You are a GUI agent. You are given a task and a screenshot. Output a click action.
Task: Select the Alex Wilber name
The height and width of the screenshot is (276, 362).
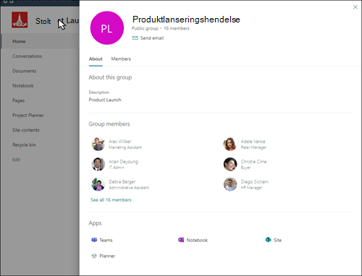tap(120, 142)
